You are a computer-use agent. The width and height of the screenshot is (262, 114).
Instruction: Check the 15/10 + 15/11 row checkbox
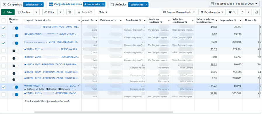[4, 66]
